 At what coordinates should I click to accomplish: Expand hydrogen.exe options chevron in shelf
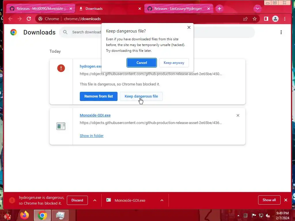(95, 200)
